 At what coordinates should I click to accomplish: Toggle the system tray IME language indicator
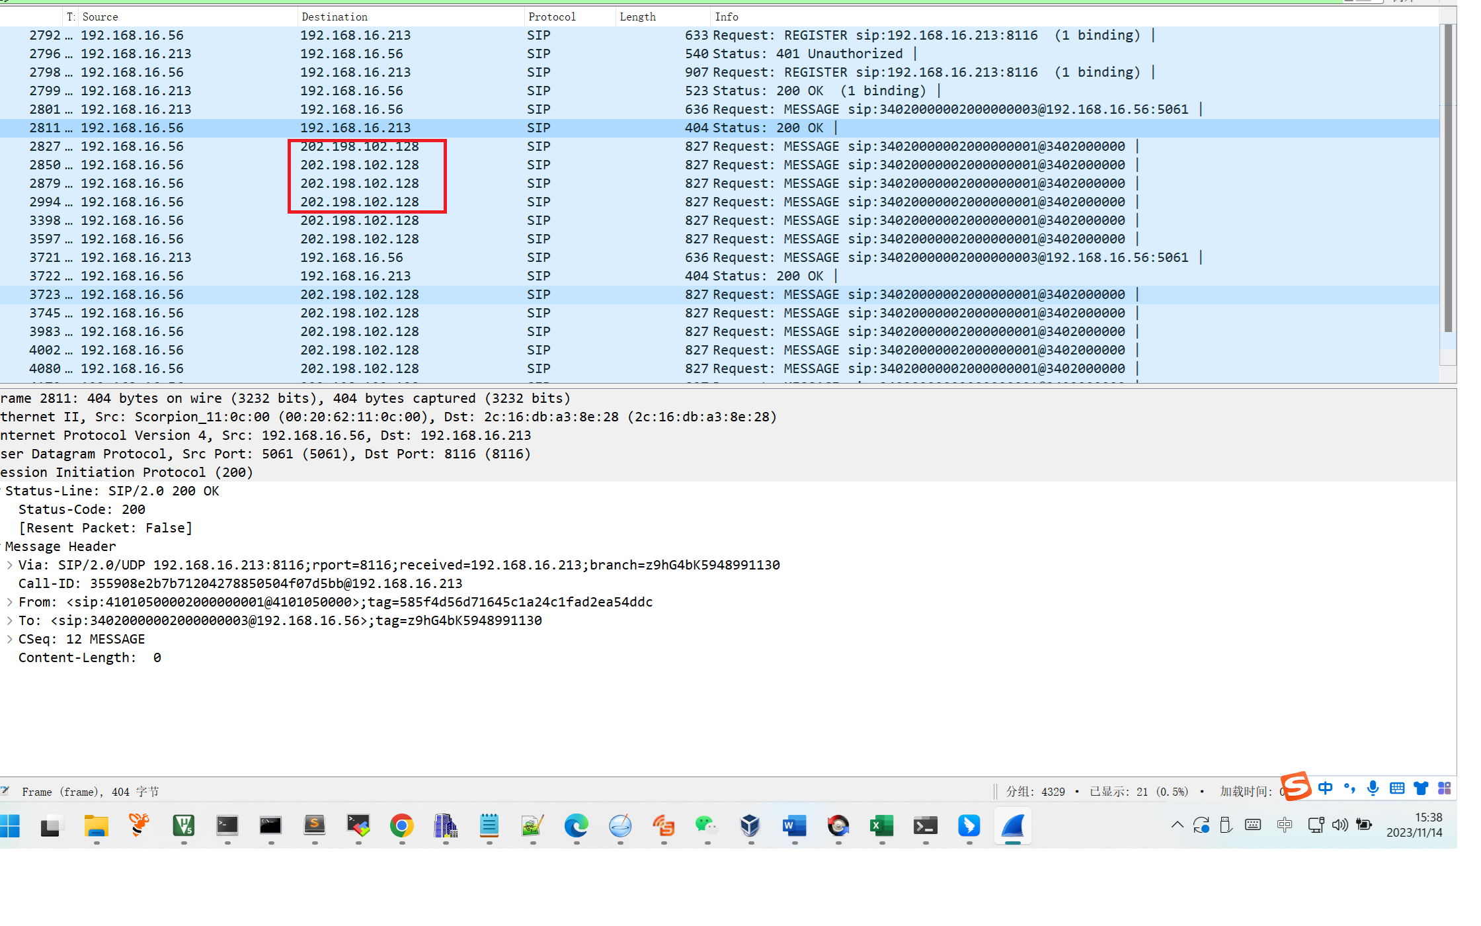tap(1285, 825)
